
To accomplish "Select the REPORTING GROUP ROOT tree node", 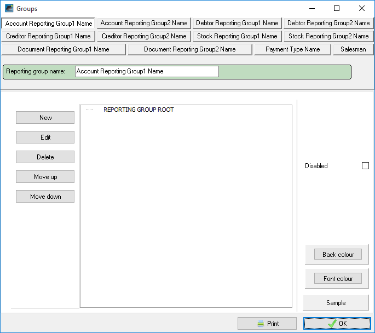I will (x=139, y=110).
